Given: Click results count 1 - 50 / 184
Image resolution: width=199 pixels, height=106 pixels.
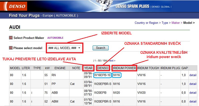Looking at the screenshot, I should pyautogui.click(x=101, y=61).
